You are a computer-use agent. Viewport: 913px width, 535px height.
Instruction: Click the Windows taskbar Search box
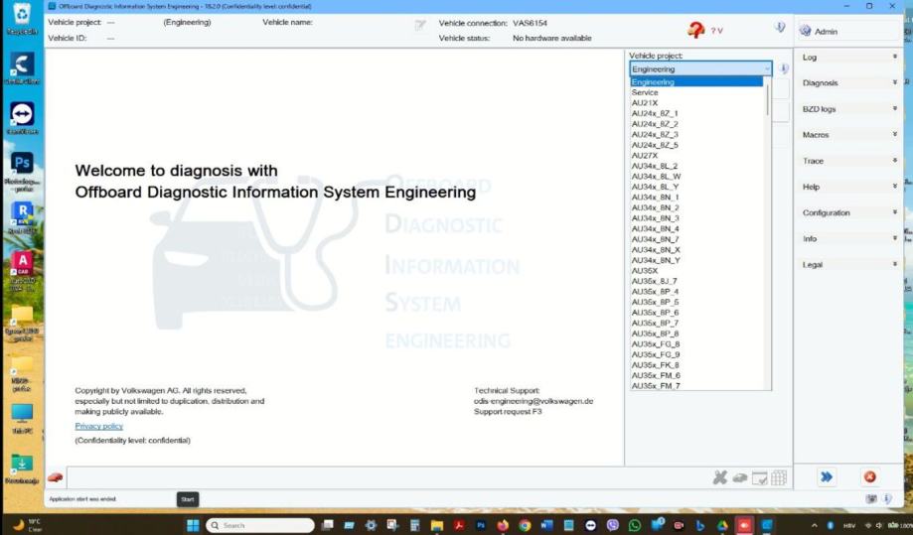point(259,525)
